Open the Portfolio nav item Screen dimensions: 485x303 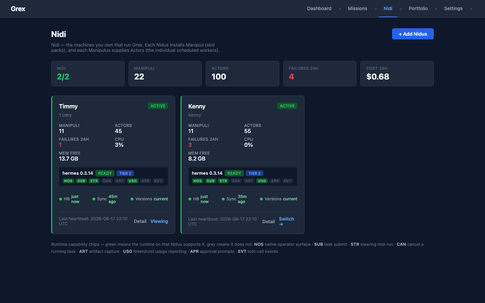tap(418, 8)
